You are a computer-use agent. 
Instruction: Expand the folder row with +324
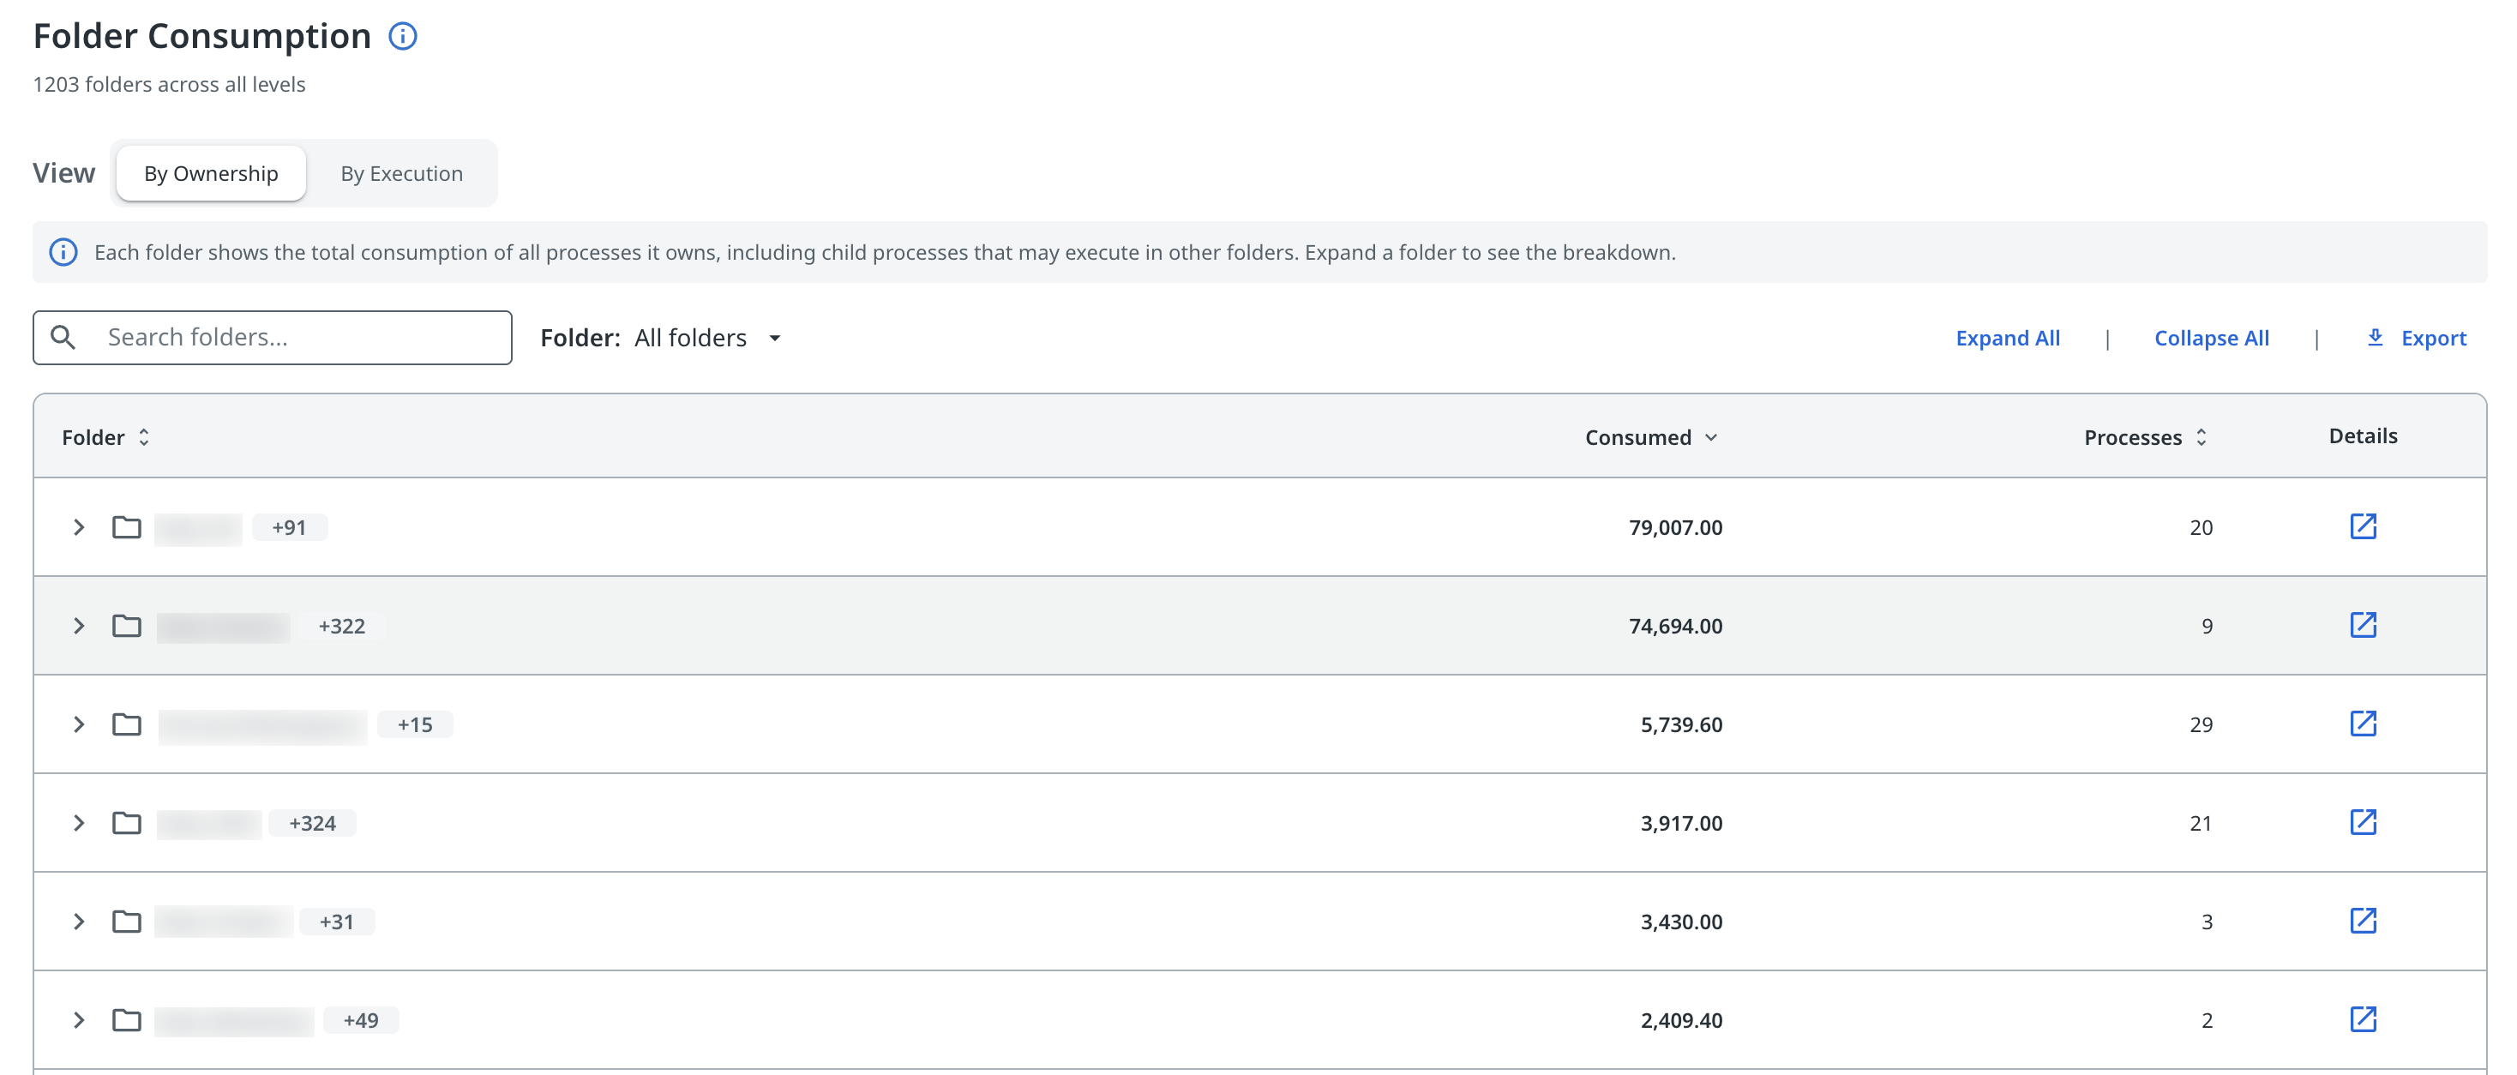79,824
